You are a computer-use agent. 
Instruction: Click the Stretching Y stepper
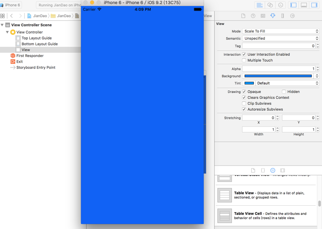pyautogui.click(x=318, y=118)
